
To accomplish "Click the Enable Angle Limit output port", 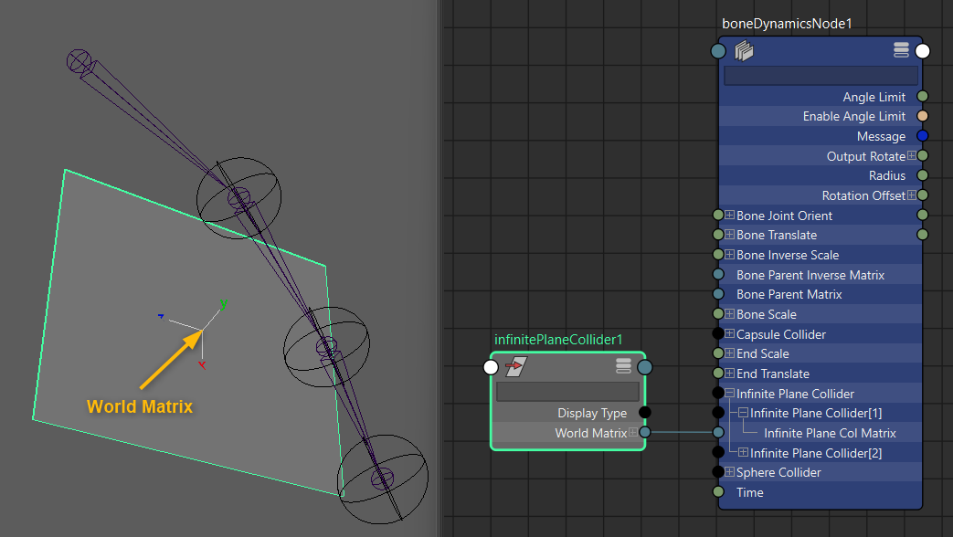I will pos(922,116).
